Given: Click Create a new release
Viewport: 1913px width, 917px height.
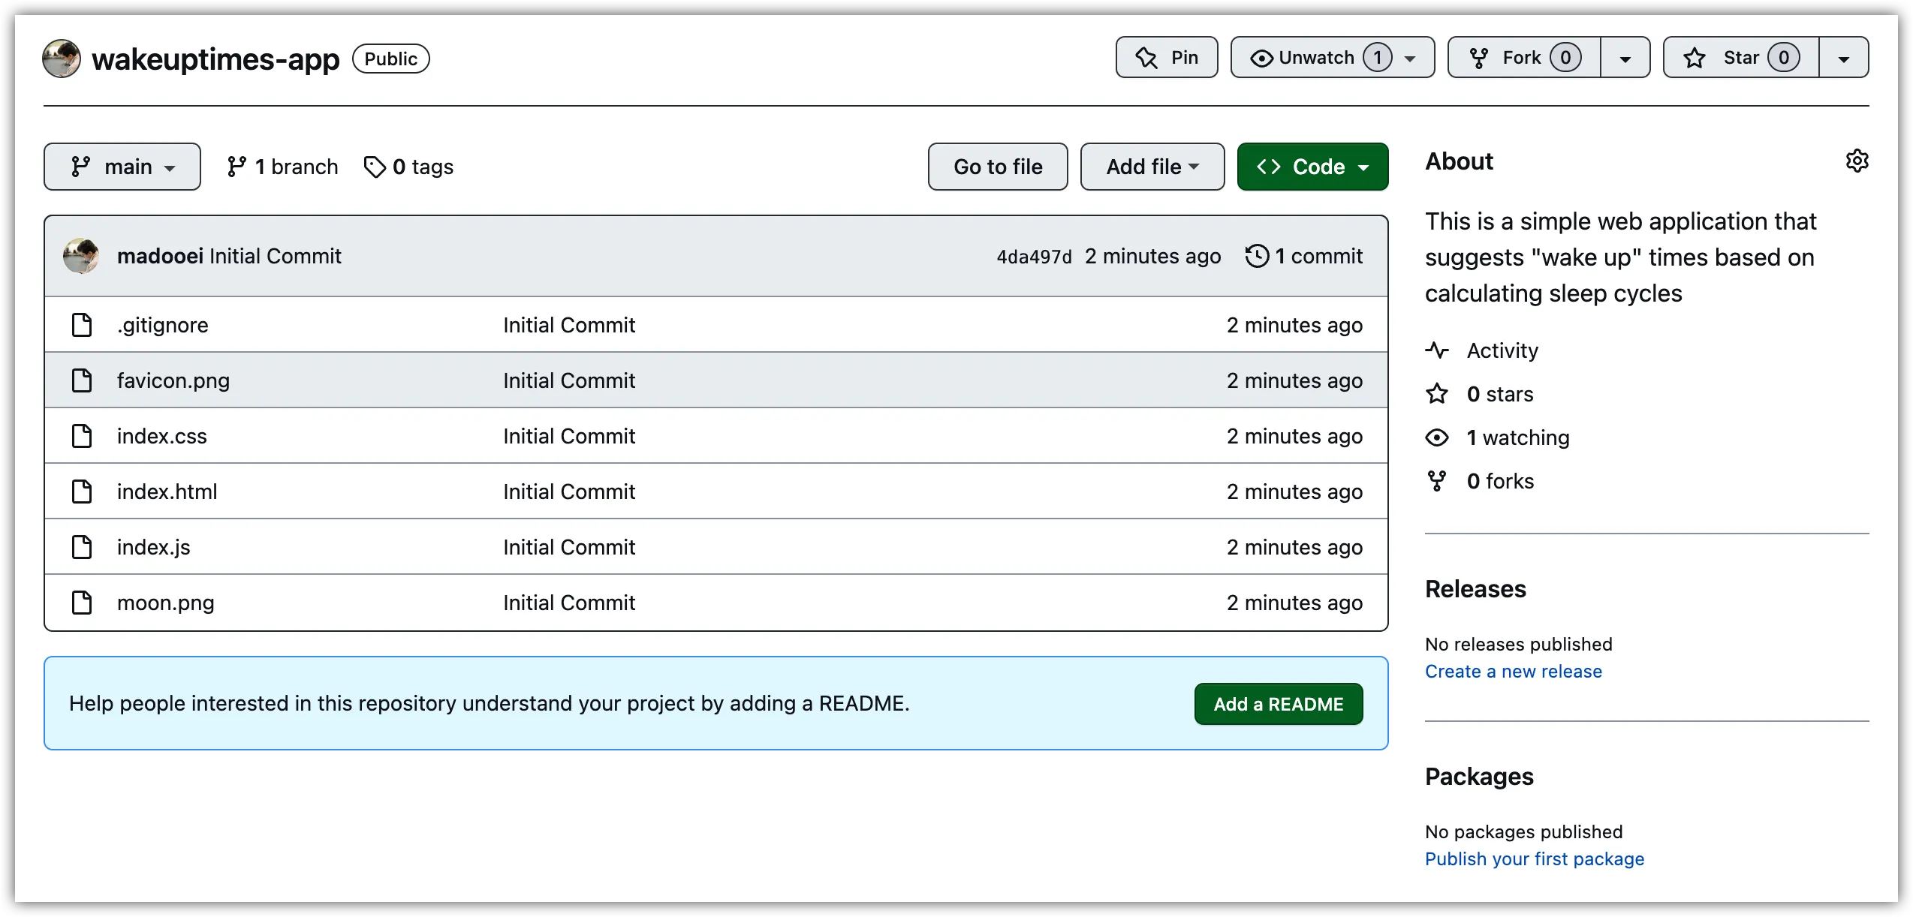Looking at the screenshot, I should 1514,672.
